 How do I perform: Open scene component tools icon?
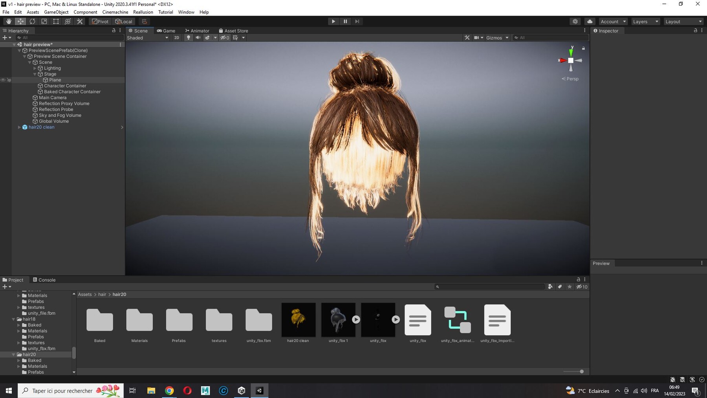pos(467,38)
